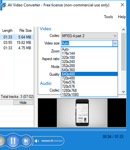Screen dimensions: 130x150
Task: Click the 00:24 / 01:33 time display
Action: [x=113, y=137]
